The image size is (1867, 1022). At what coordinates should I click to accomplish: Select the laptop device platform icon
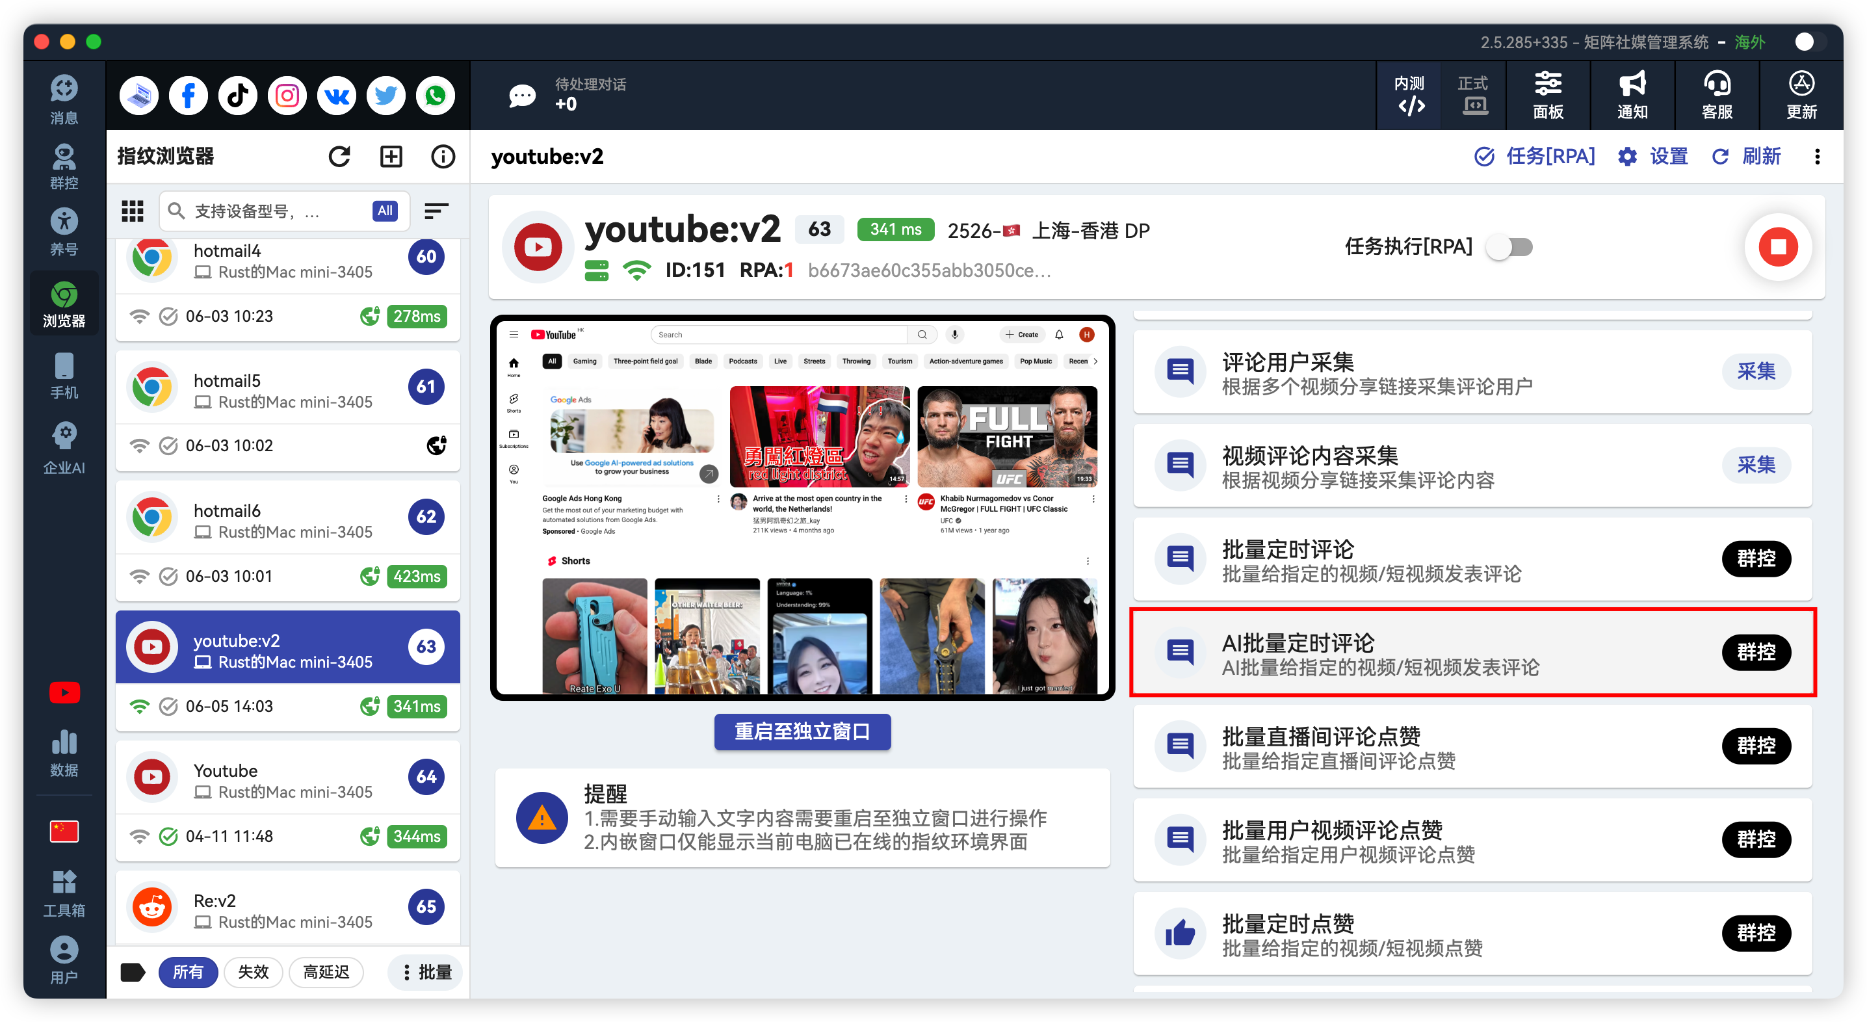(138, 96)
